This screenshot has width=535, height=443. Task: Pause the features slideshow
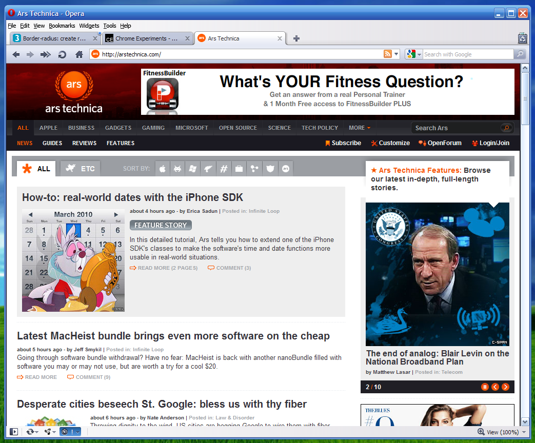pos(485,387)
